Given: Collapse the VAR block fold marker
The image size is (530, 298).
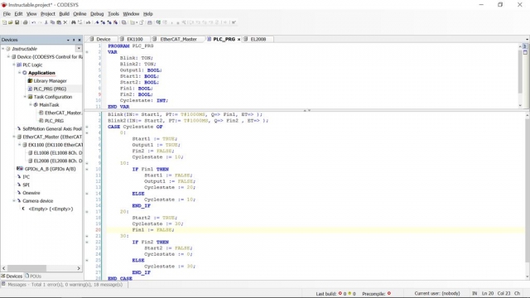Looking at the screenshot, I should tap(87, 52).
